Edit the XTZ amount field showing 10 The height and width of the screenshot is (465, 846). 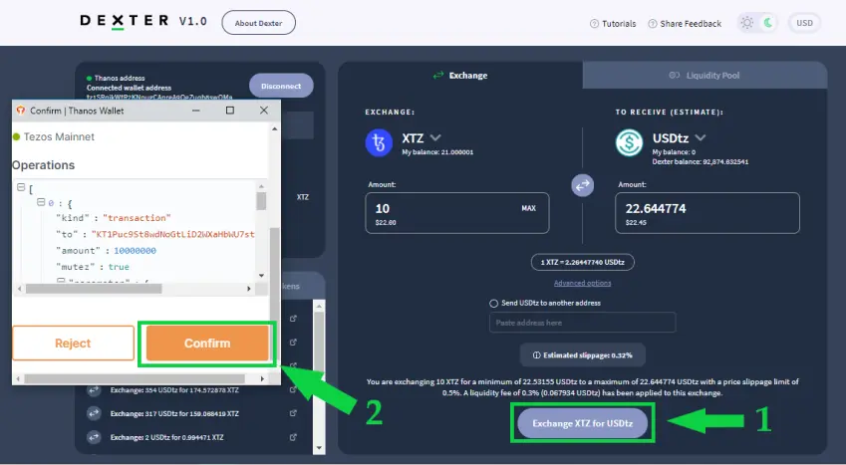click(x=457, y=213)
